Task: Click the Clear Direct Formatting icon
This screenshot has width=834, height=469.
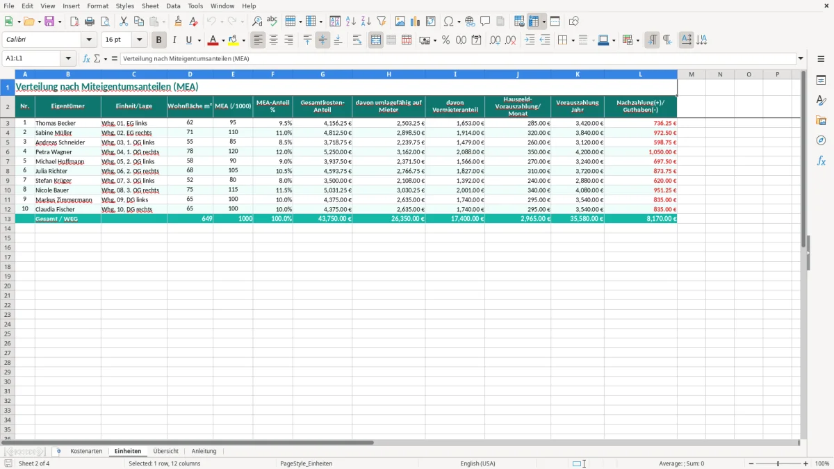Action: (193, 22)
